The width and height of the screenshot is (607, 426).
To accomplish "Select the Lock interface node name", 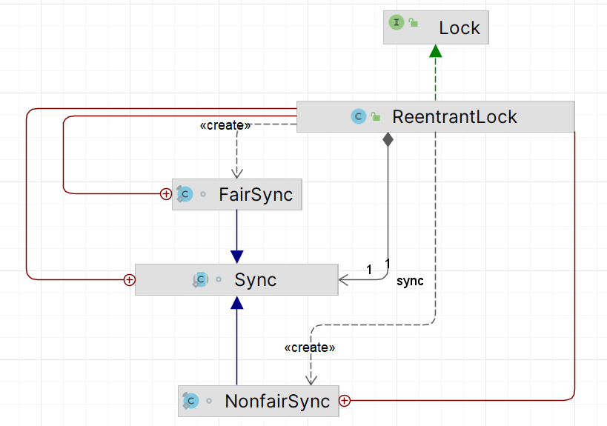I will tap(460, 28).
